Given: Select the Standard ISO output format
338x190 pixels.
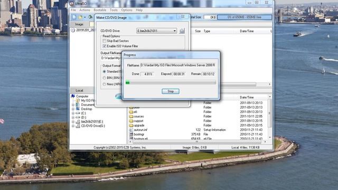Looking at the screenshot, I should 105,71.
